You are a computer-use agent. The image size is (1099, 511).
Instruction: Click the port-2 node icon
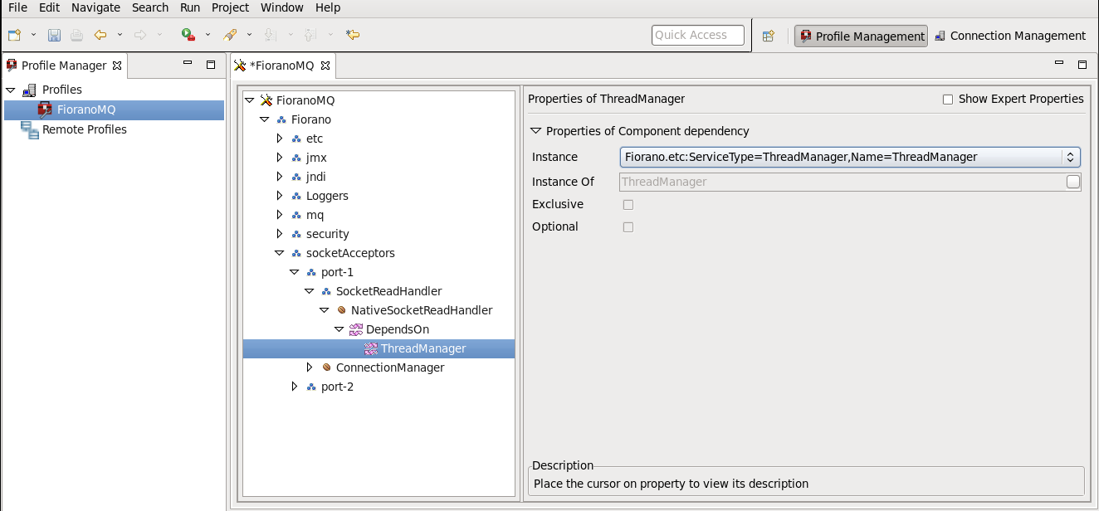pyautogui.click(x=311, y=387)
